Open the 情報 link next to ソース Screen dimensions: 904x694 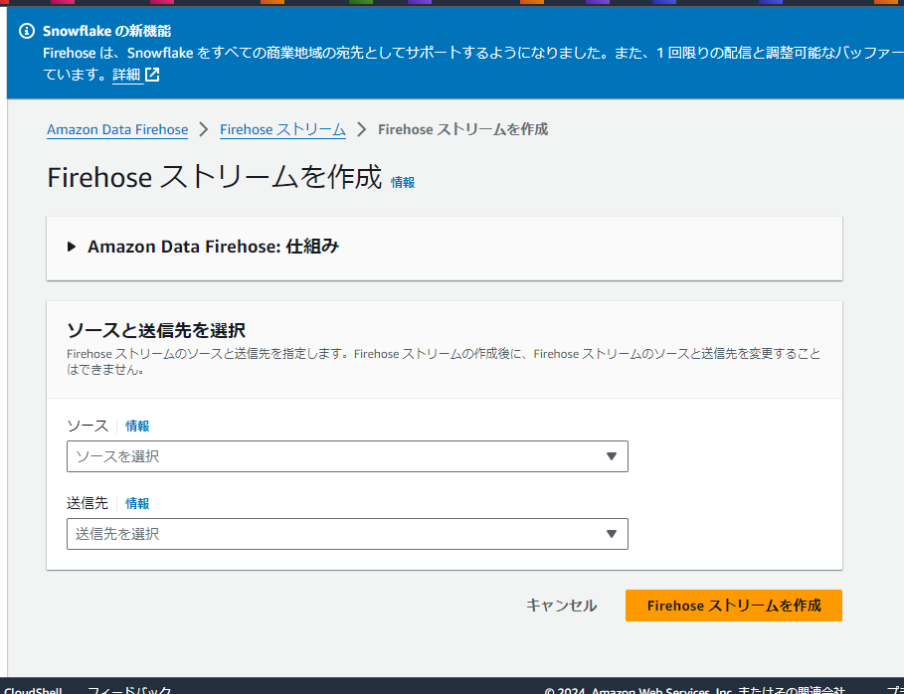[x=137, y=426]
